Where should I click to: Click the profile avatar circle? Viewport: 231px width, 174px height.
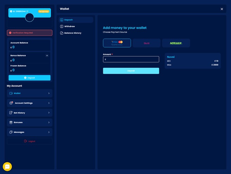[x=30, y=17]
